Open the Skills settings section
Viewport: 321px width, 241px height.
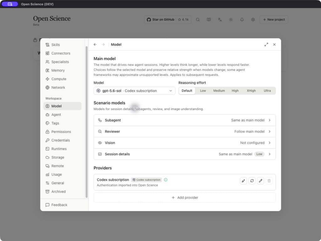[x=62, y=45]
